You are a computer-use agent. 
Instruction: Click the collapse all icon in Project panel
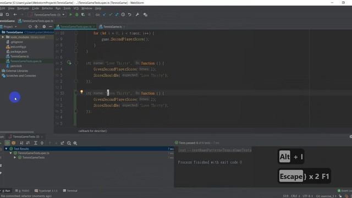(36, 26)
